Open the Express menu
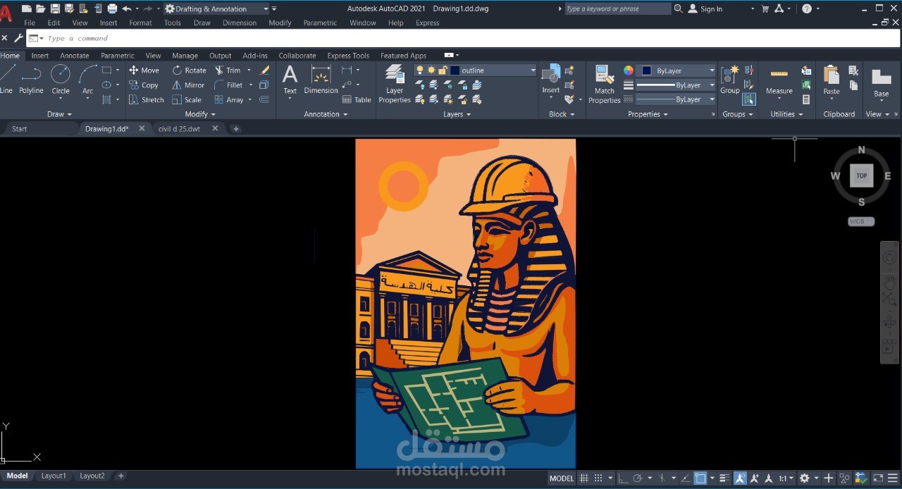Image resolution: width=902 pixels, height=489 pixels. click(427, 23)
